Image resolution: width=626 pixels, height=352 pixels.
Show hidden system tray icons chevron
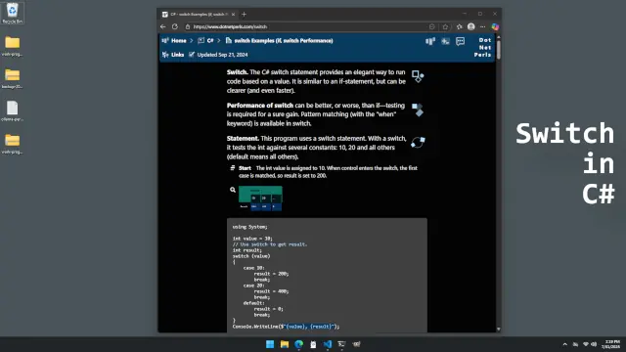[564, 344]
